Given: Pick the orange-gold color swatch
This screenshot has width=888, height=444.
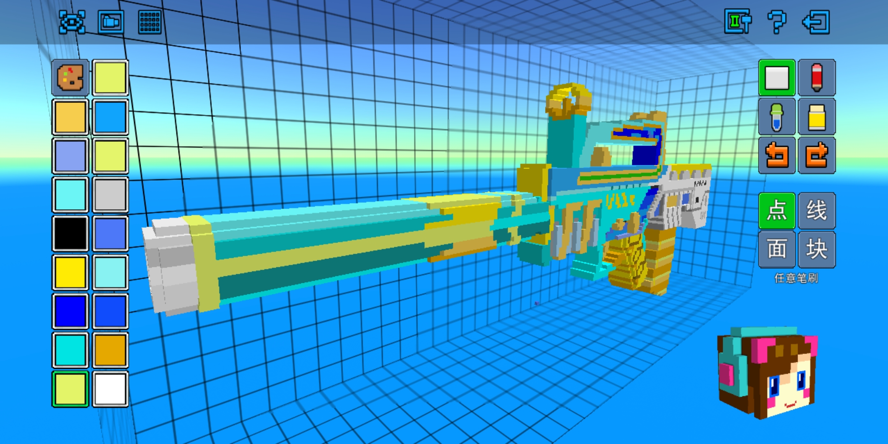Looking at the screenshot, I should 110,350.
